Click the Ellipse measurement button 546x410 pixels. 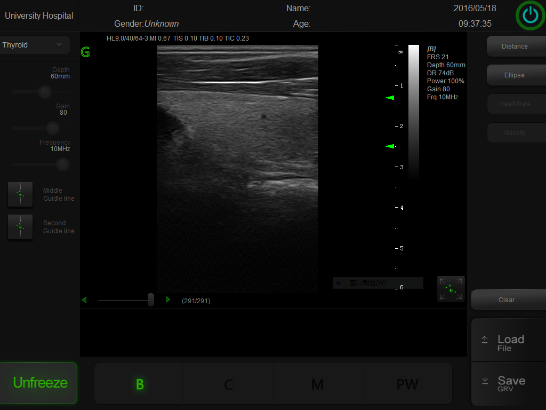pyautogui.click(x=515, y=75)
